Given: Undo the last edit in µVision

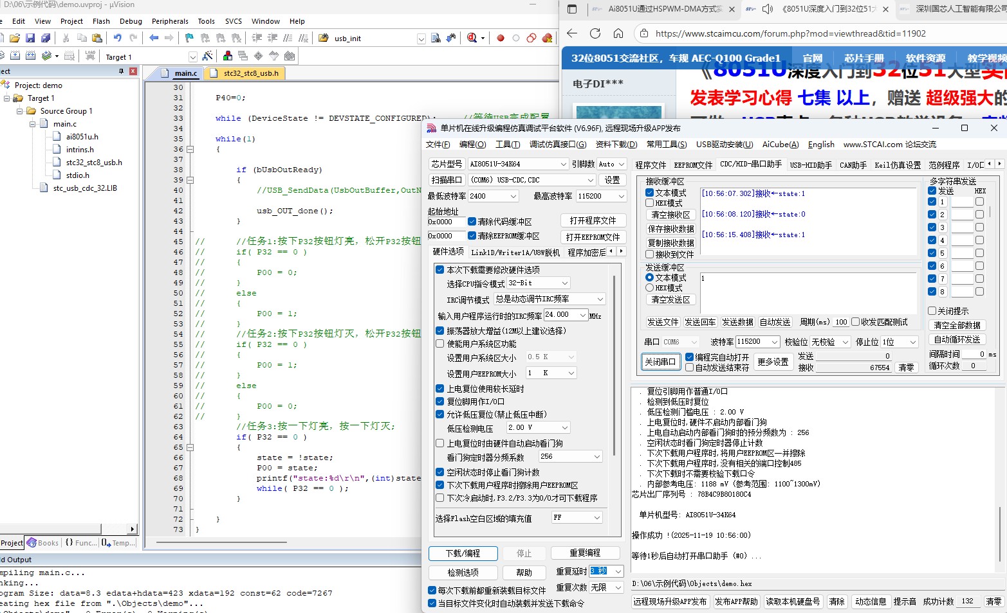Looking at the screenshot, I should tap(117, 38).
